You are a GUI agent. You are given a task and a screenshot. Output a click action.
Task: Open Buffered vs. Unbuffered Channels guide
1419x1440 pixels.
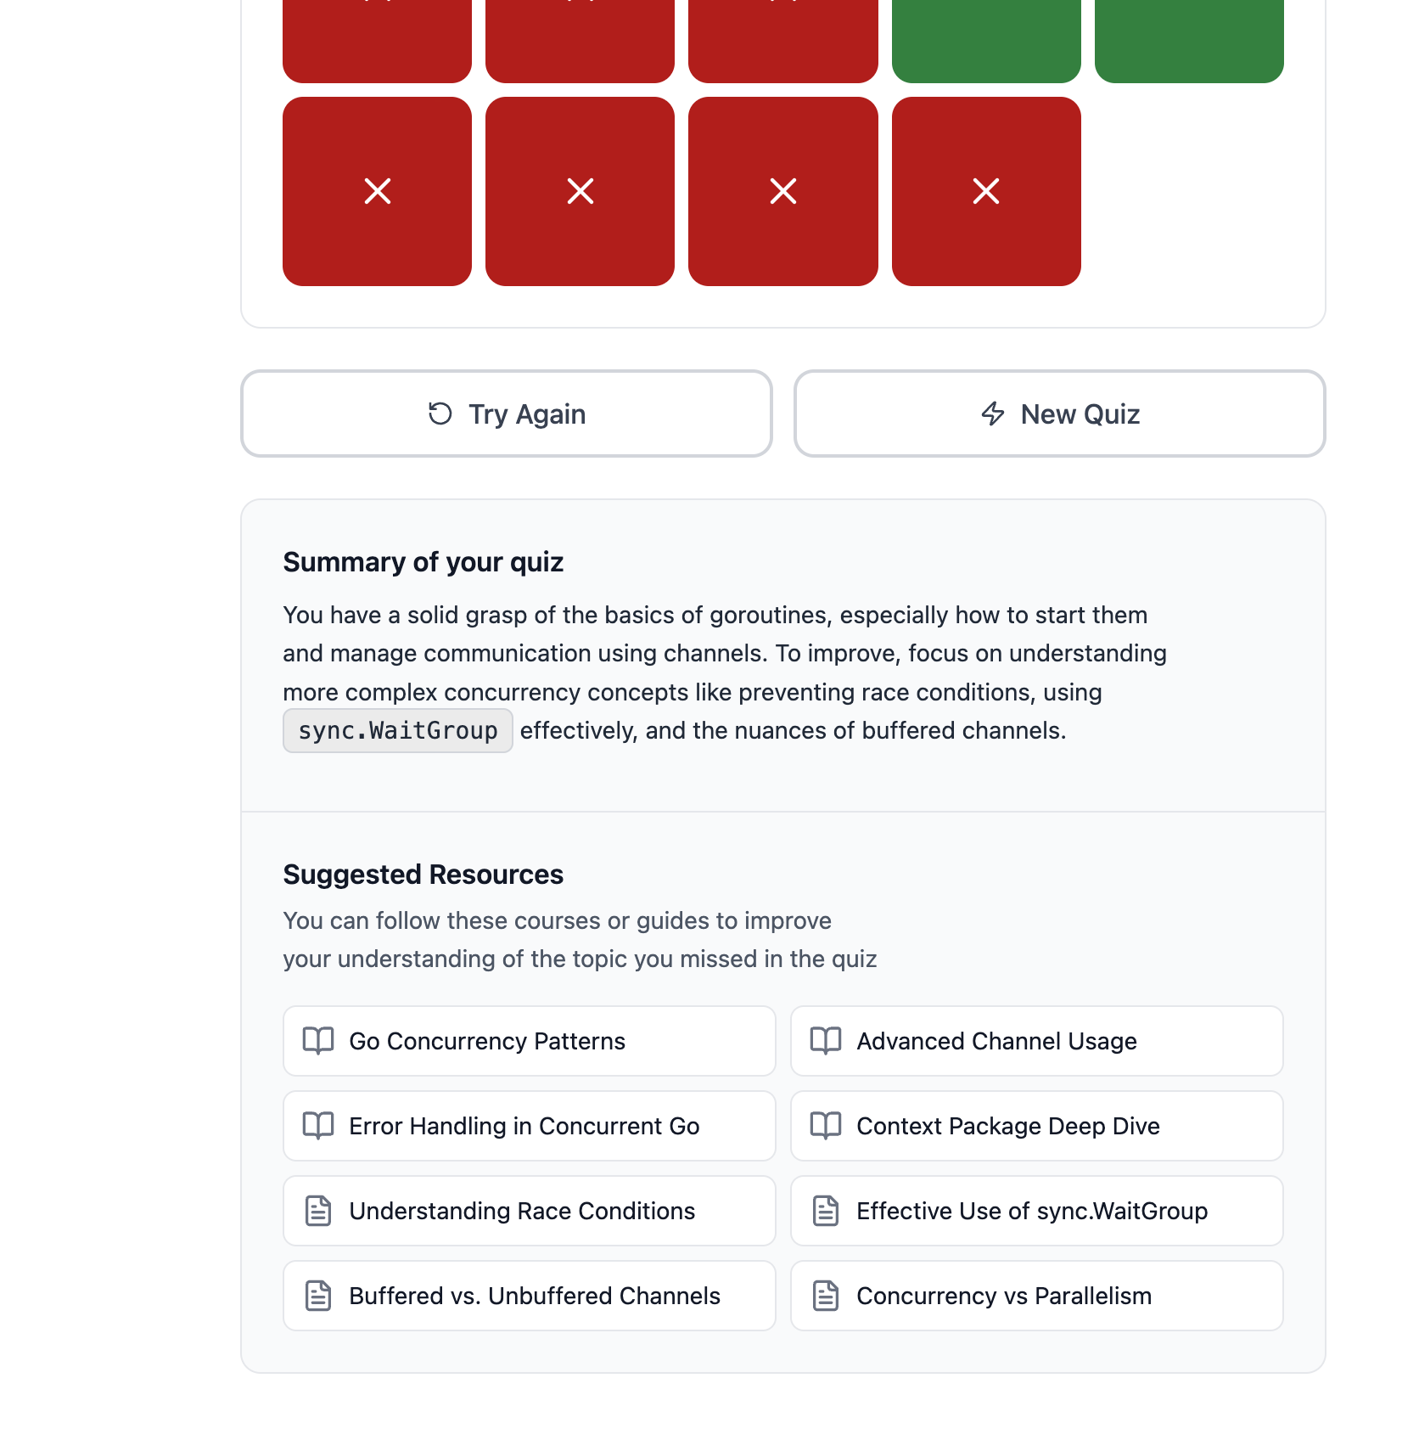click(x=530, y=1296)
